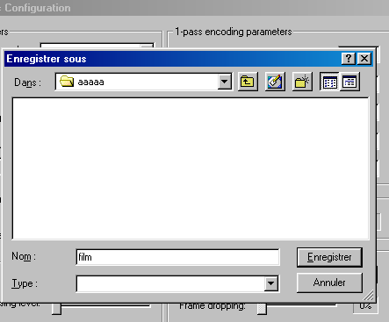Go up one folder level
The image size is (389, 322).
tap(248, 82)
